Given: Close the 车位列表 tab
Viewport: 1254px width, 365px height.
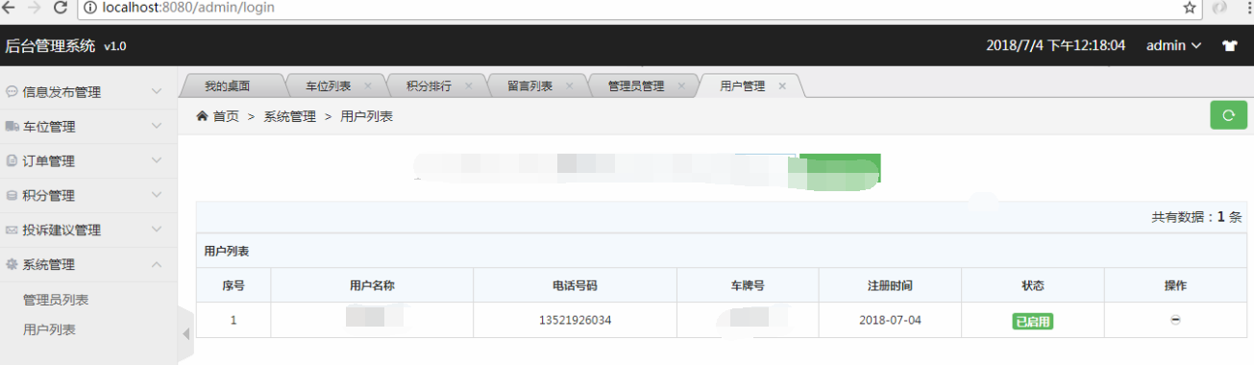Looking at the screenshot, I should [368, 85].
